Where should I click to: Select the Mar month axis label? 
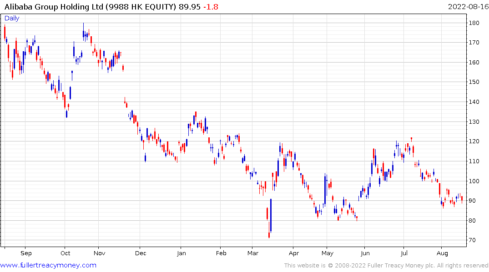coord(253,253)
